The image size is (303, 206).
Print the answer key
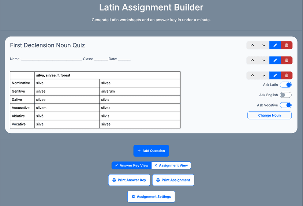pyautogui.click(x=129, y=180)
